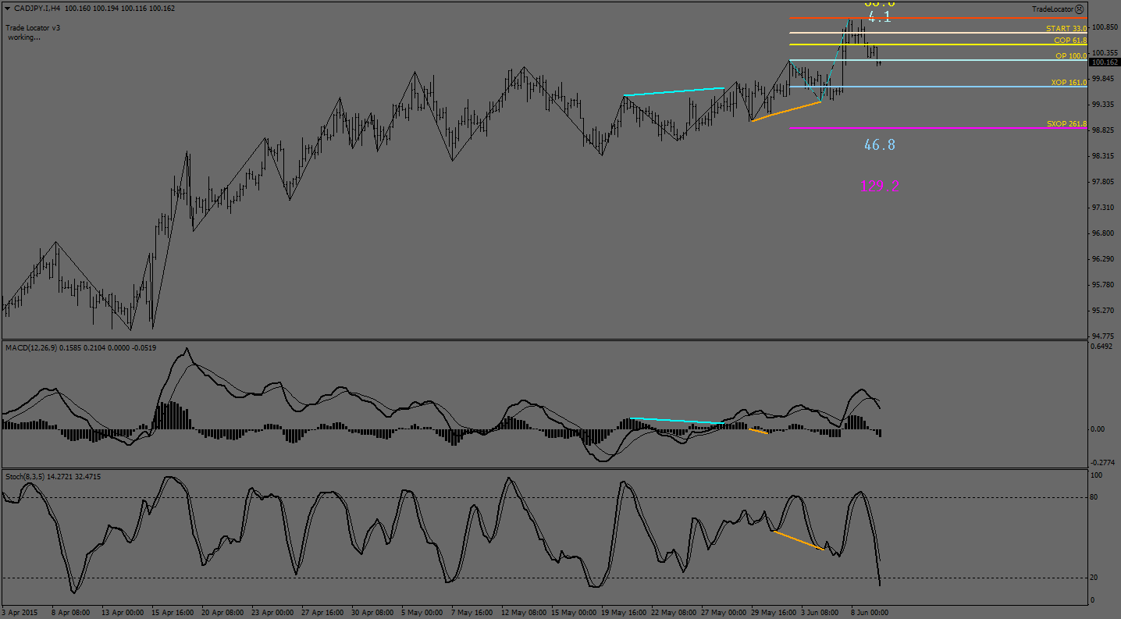Image resolution: width=1121 pixels, height=619 pixels.
Task: Click the XOP 161.0 level label
Action: click(1068, 82)
